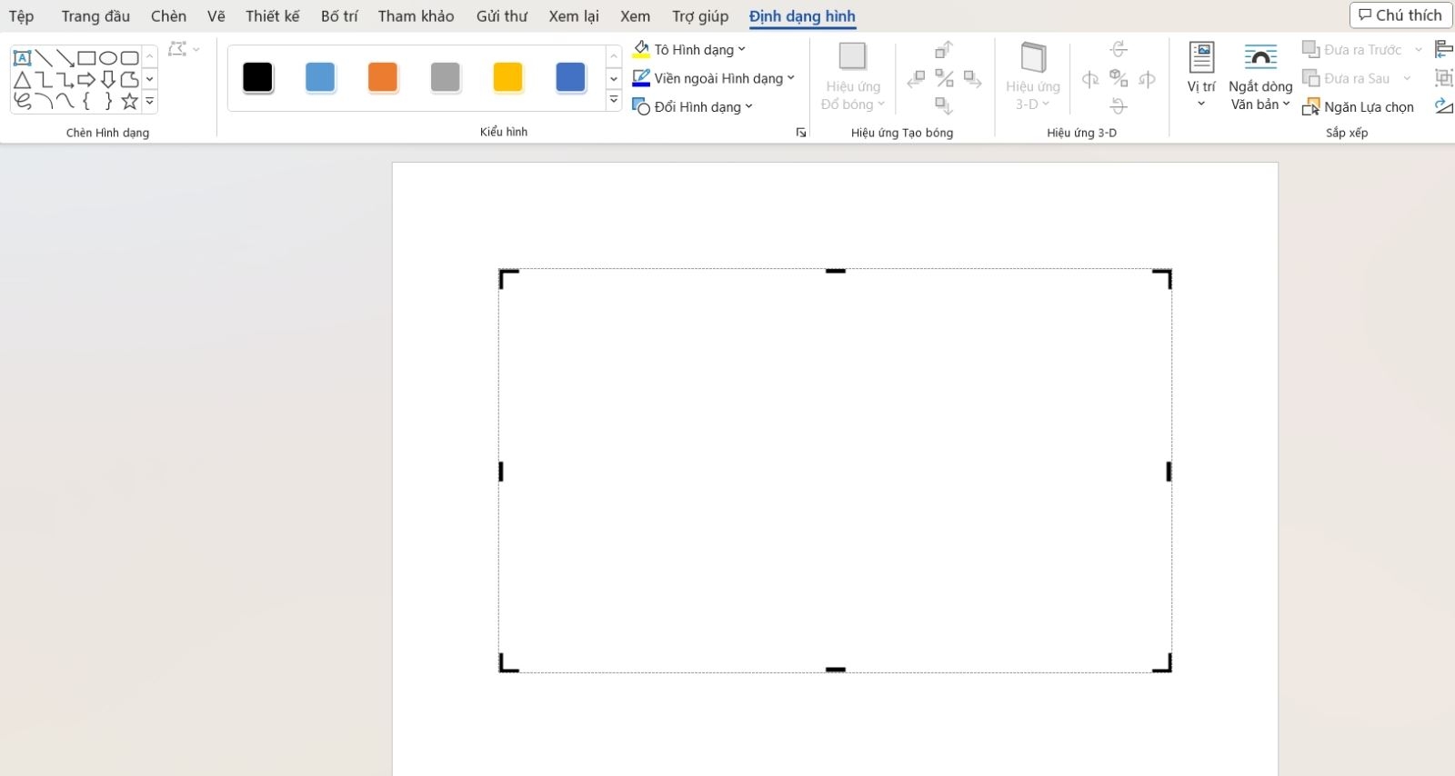Open the Đưa ra Trước dropdown arrow
This screenshot has width=1455, height=776.
click(1418, 49)
